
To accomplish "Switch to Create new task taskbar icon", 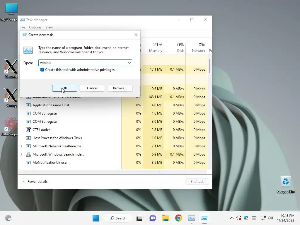I will pyautogui.click(x=204, y=218).
